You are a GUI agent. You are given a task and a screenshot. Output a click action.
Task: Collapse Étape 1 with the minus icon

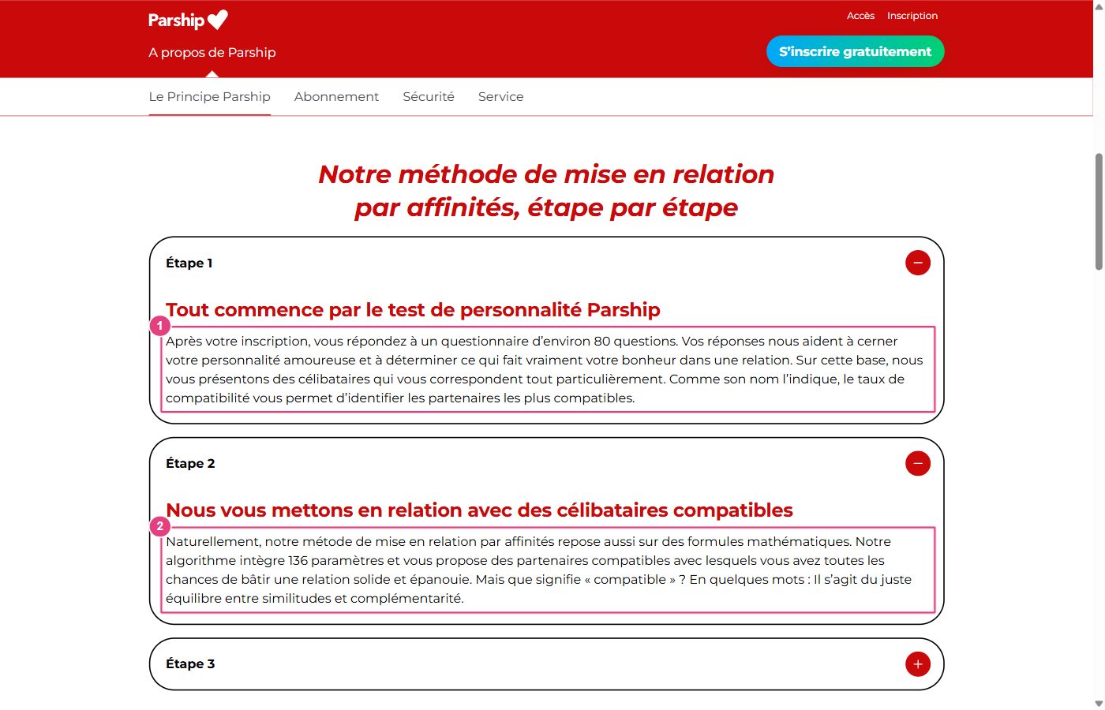pos(917,263)
